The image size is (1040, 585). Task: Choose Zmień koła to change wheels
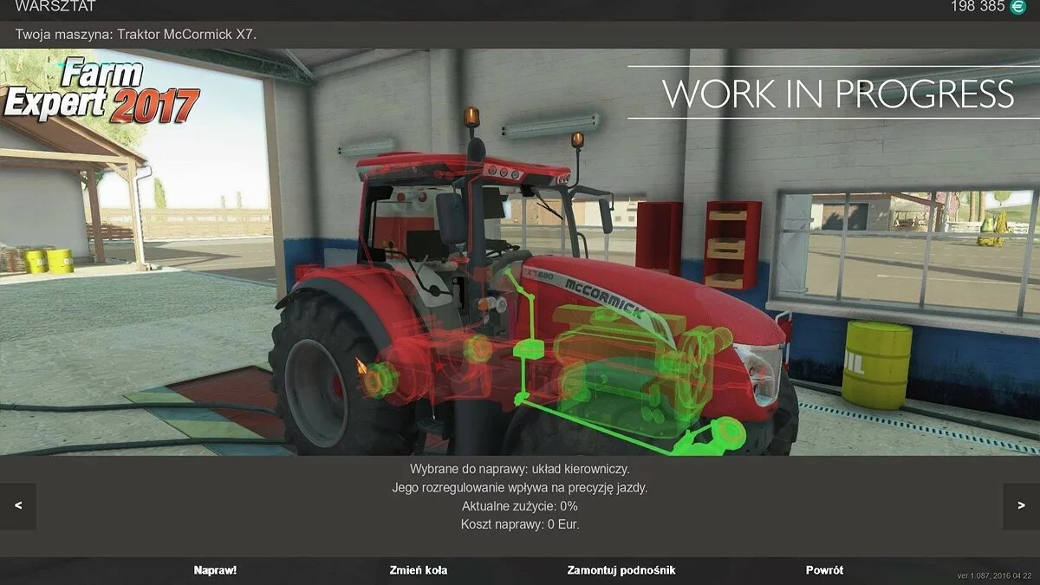tap(418, 570)
